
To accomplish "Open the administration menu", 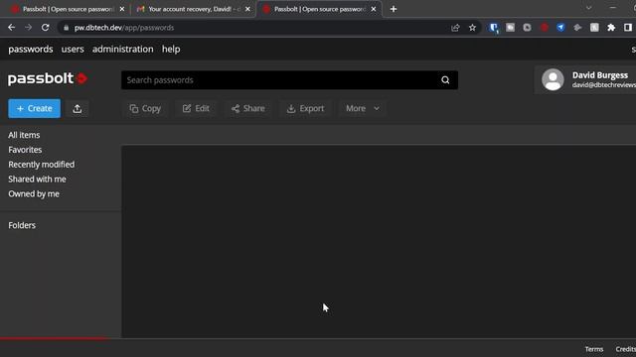I will pyautogui.click(x=123, y=49).
